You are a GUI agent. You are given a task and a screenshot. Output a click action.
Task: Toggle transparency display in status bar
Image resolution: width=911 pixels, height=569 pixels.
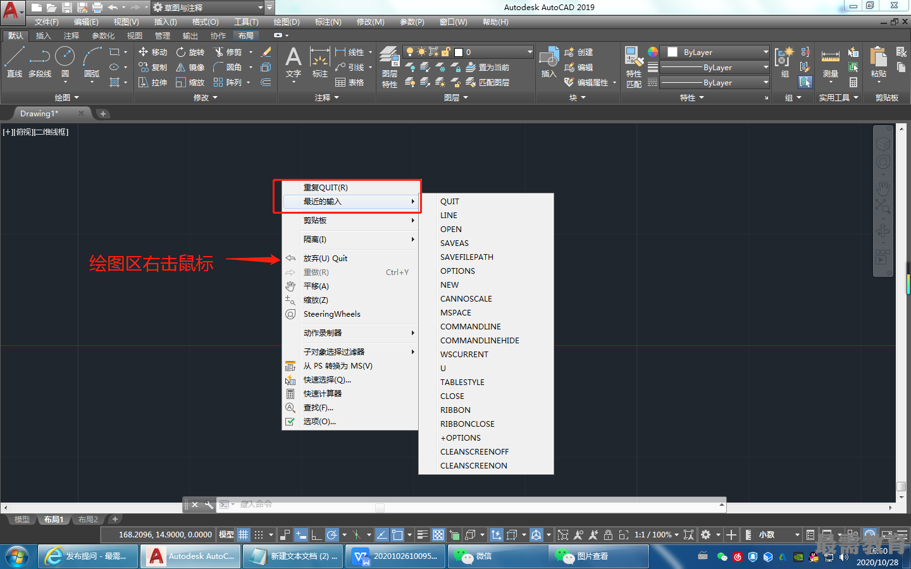pos(438,535)
